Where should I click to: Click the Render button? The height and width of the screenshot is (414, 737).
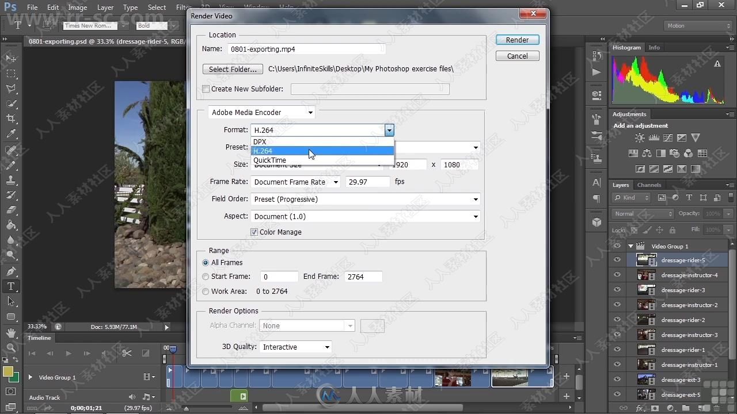pos(517,40)
